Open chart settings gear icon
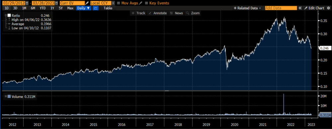The image size is (332, 129). click(x=328, y=8)
